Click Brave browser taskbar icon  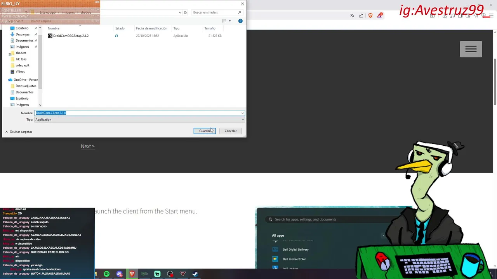point(132,274)
